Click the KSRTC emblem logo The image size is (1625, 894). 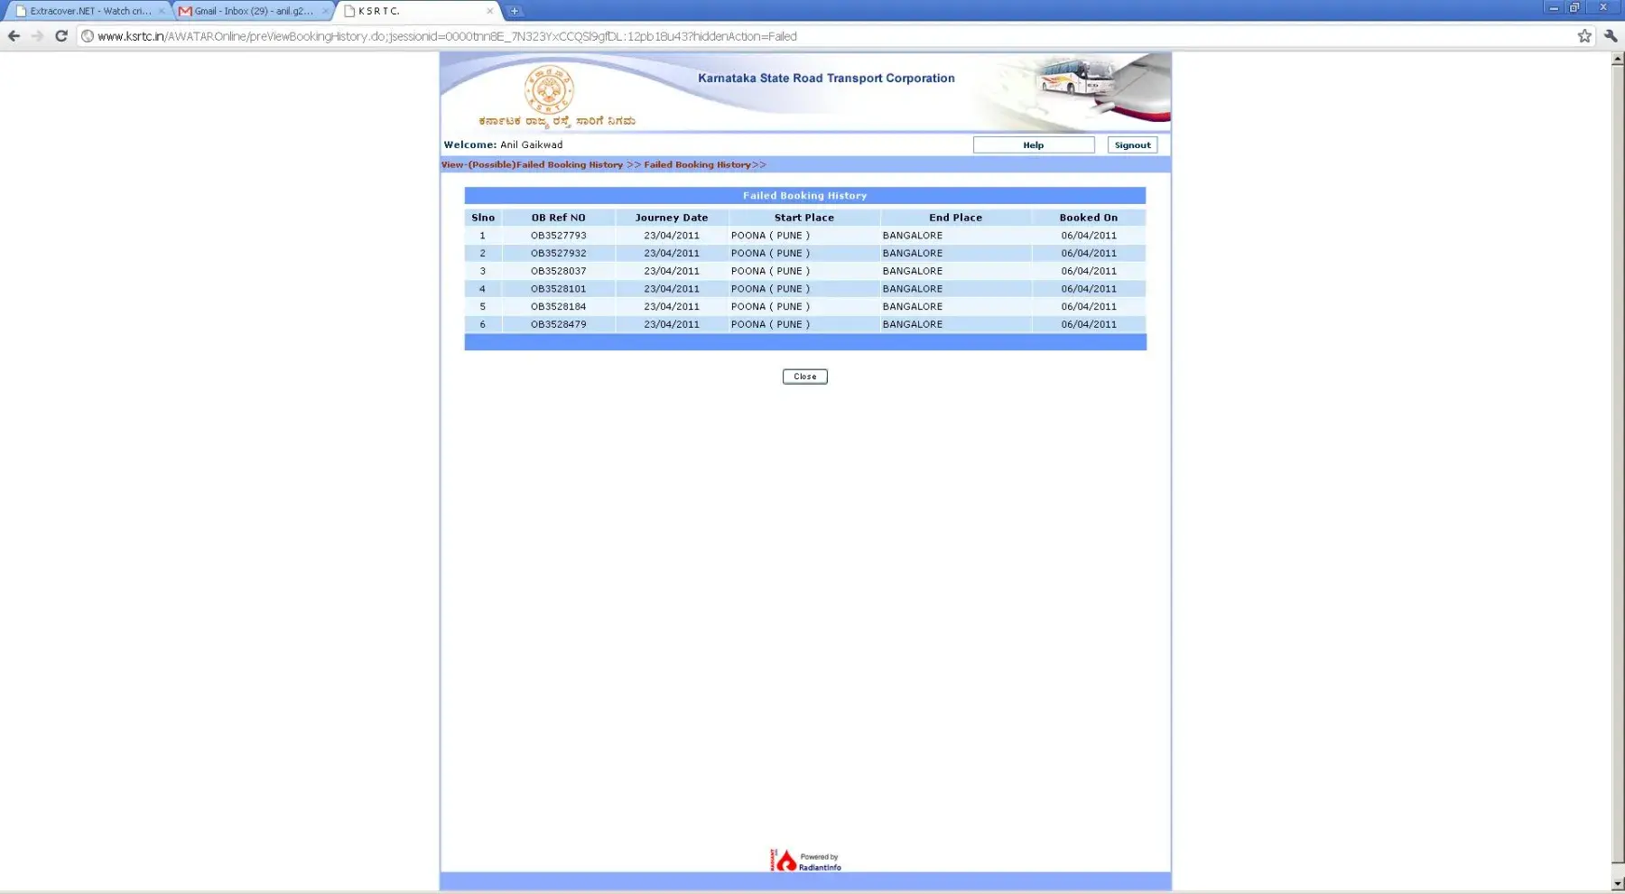(x=549, y=89)
